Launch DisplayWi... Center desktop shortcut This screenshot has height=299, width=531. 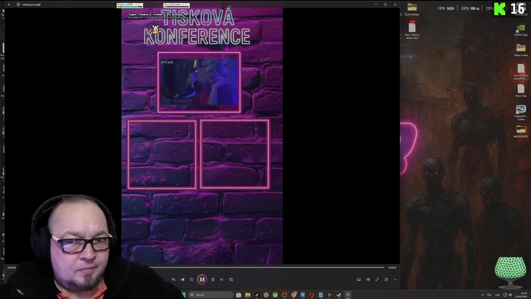(x=521, y=113)
